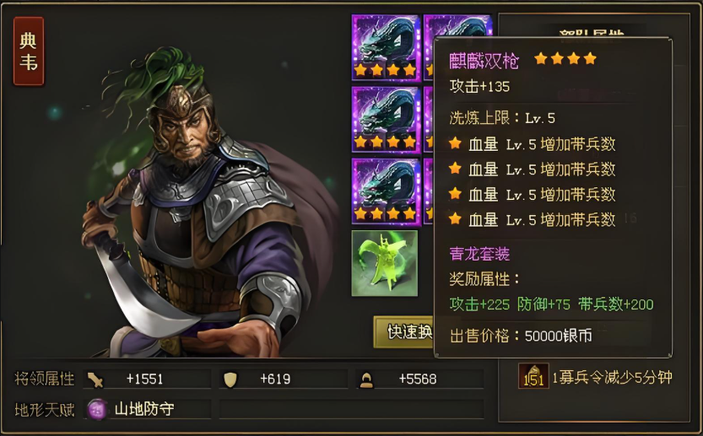Click the sword attack attribute icon
This screenshot has height=436, width=703.
(95, 379)
